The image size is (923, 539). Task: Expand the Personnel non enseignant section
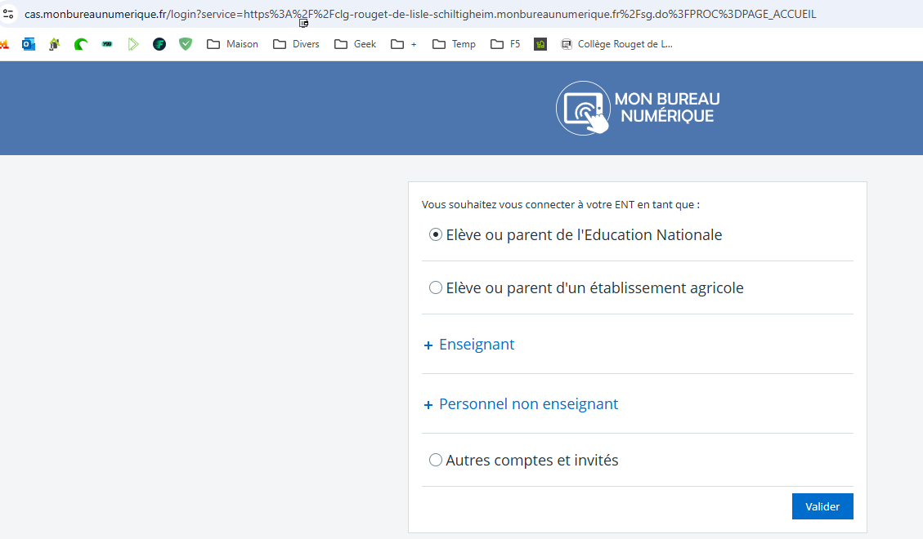point(521,404)
